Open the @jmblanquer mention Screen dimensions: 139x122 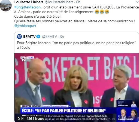tap(25, 26)
